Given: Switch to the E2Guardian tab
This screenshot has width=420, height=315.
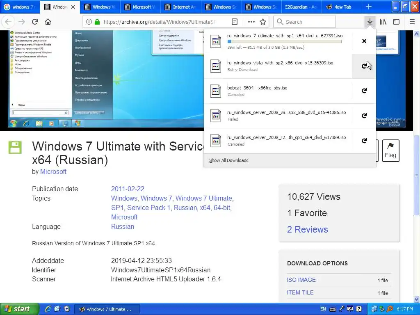Looking at the screenshot, I should (x=301, y=7).
